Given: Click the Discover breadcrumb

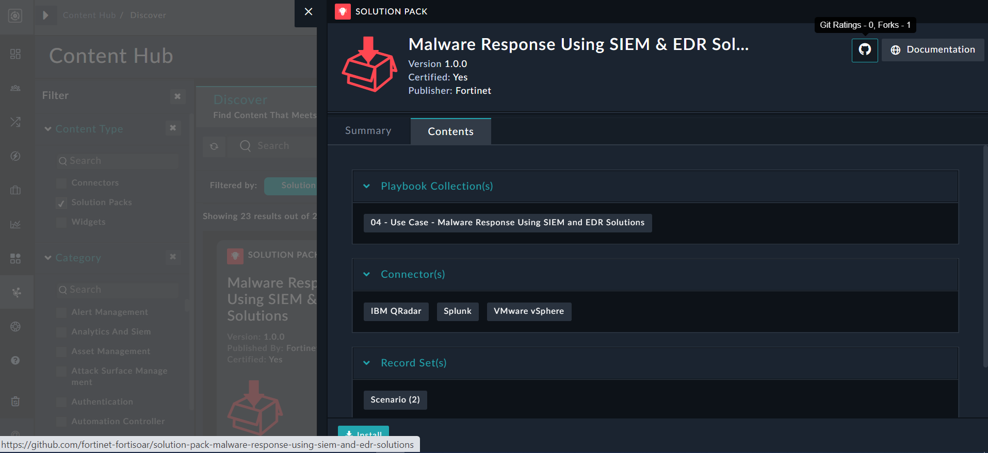Looking at the screenshot, I should [x=148, y=15].
